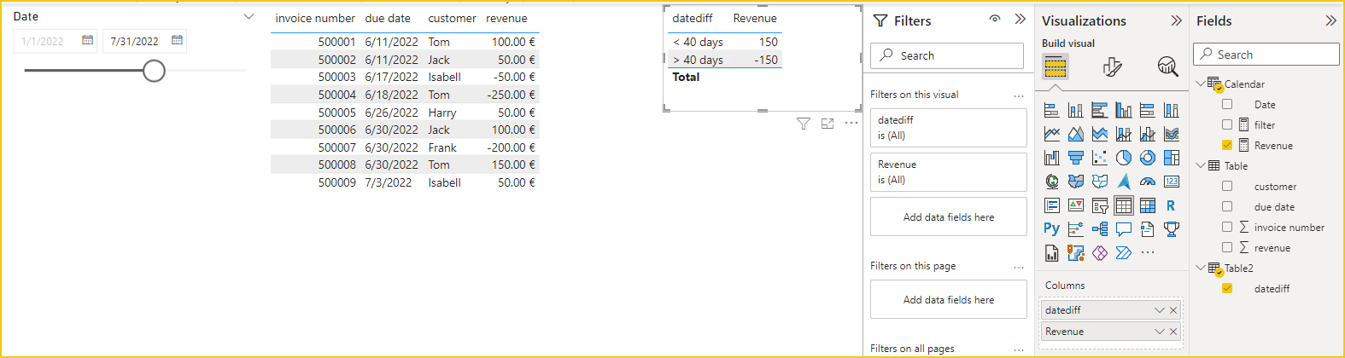Switch to the Build visual fields tab
The image size is (1345, 358).
pos(1056,66)
